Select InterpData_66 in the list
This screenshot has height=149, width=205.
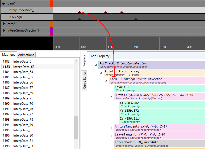pyautogui.click(x=38, y=82)
